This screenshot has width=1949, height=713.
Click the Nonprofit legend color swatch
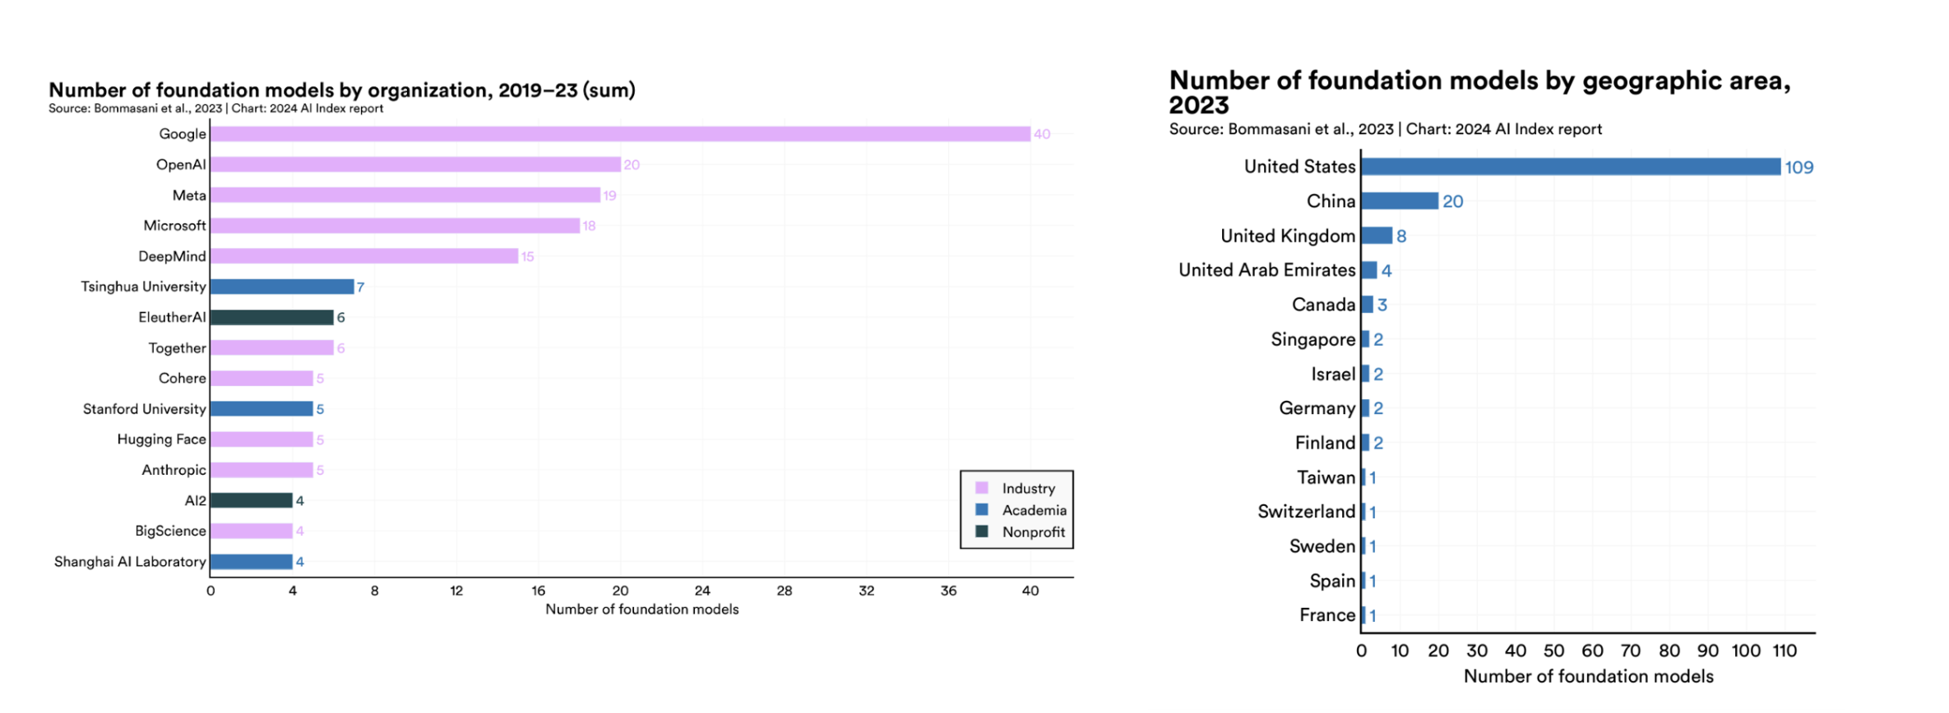click(x=981, y=531)
